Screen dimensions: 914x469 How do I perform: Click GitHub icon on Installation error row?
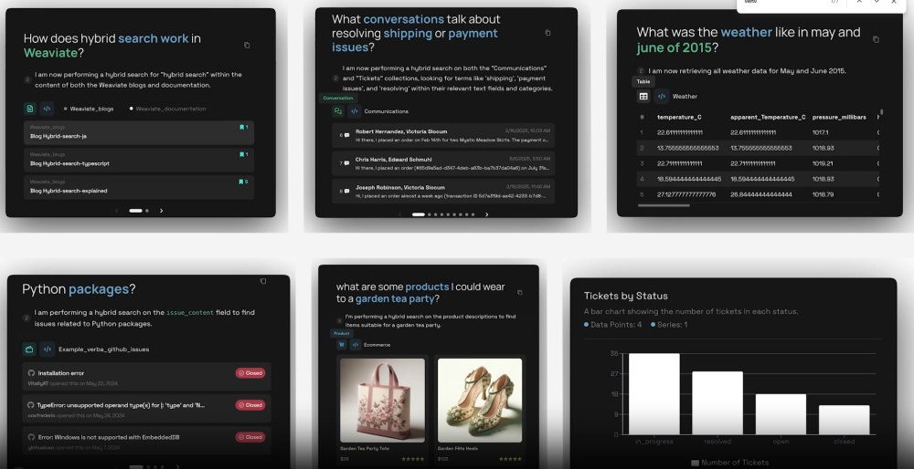(x=31, y=373)
